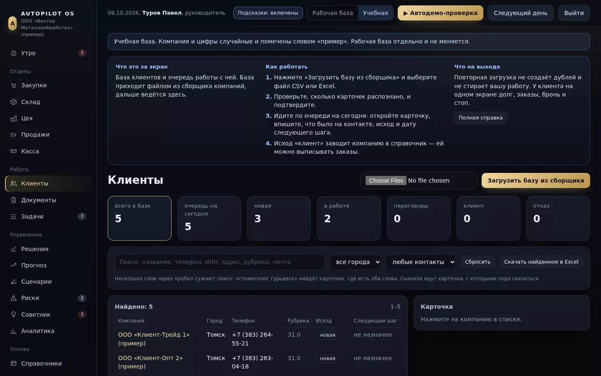Click the Решения icon in sidebar
This screenshot has height=376, width=601.
click(x=13, y=249)
